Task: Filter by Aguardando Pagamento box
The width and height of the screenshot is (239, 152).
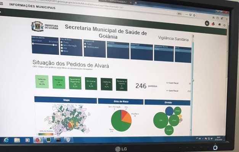Action: click(75, 83)
